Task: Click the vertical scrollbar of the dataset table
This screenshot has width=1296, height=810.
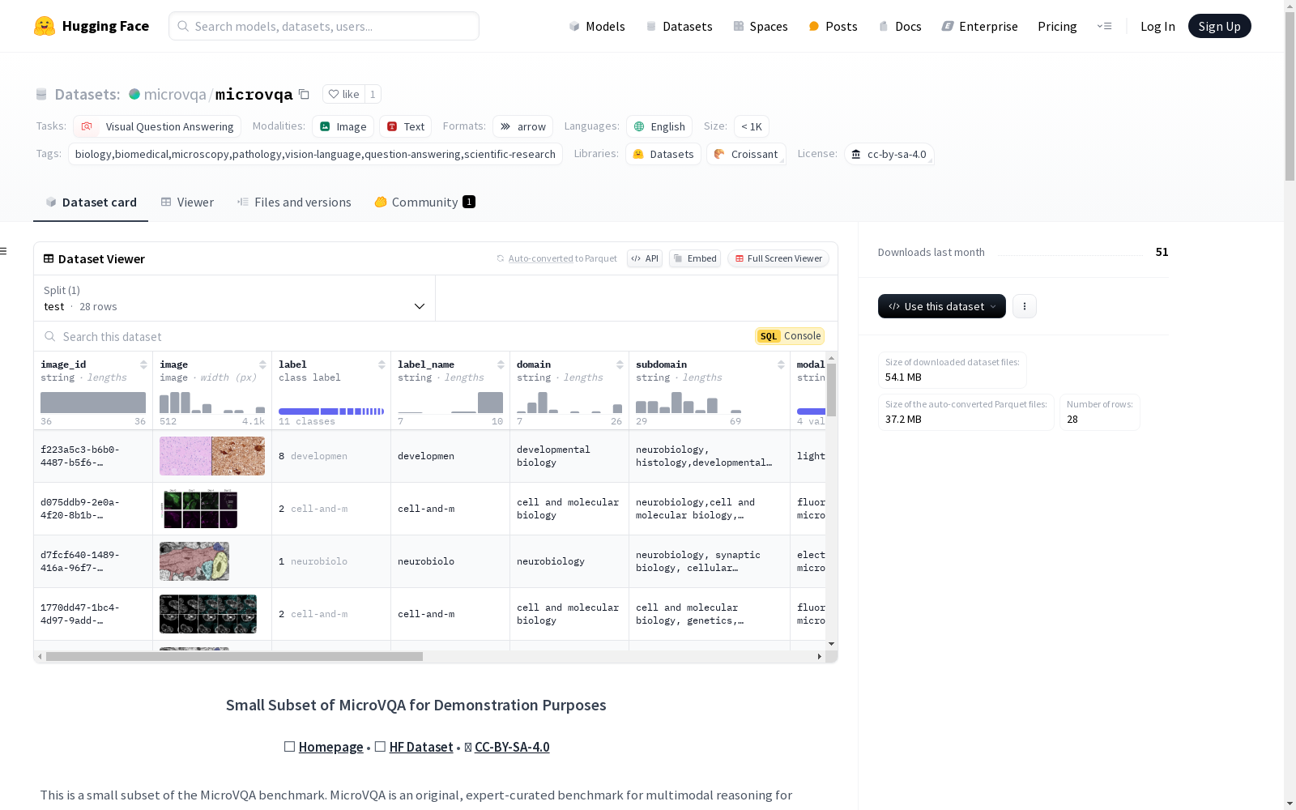Action: [831, 390]
